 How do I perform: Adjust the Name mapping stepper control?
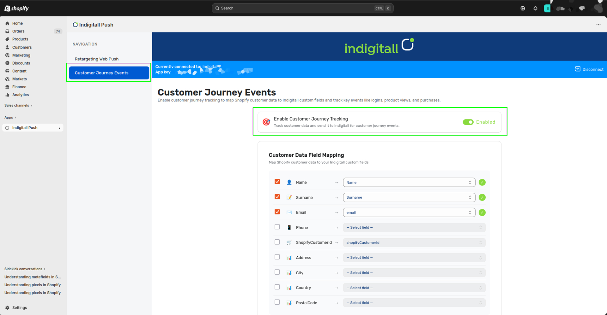[x=470, y=182]
